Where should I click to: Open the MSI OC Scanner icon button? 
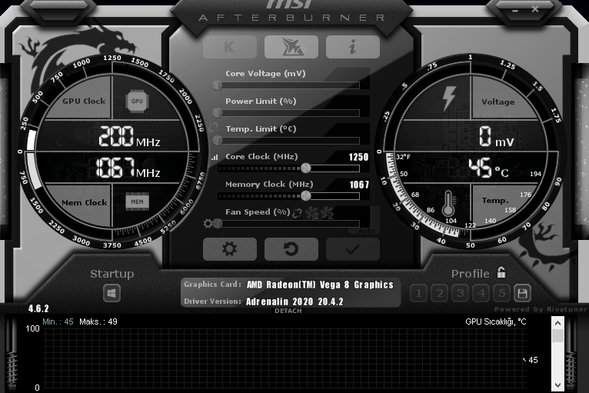(x=291, y=47)
